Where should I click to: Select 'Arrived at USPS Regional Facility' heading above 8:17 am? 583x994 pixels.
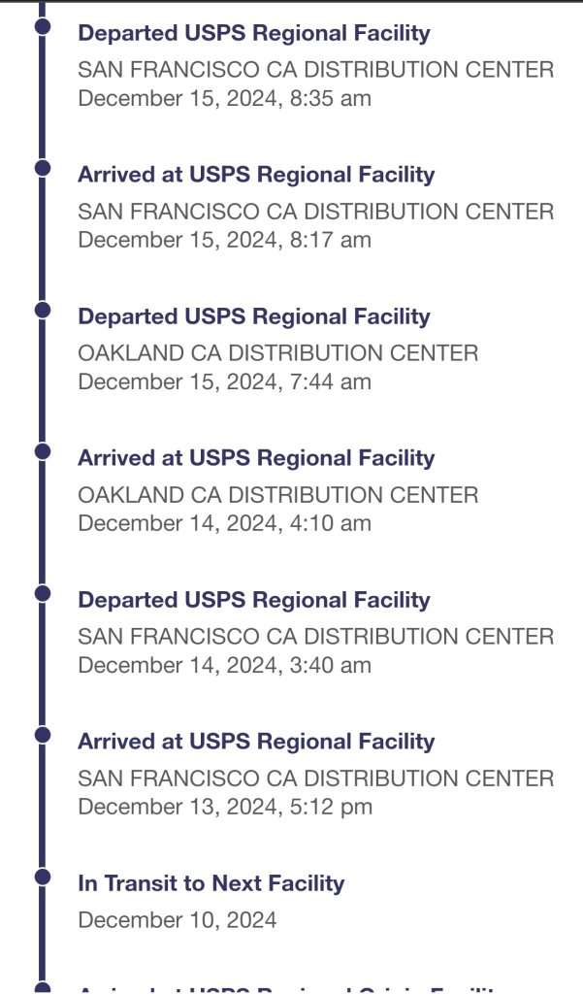256,175
